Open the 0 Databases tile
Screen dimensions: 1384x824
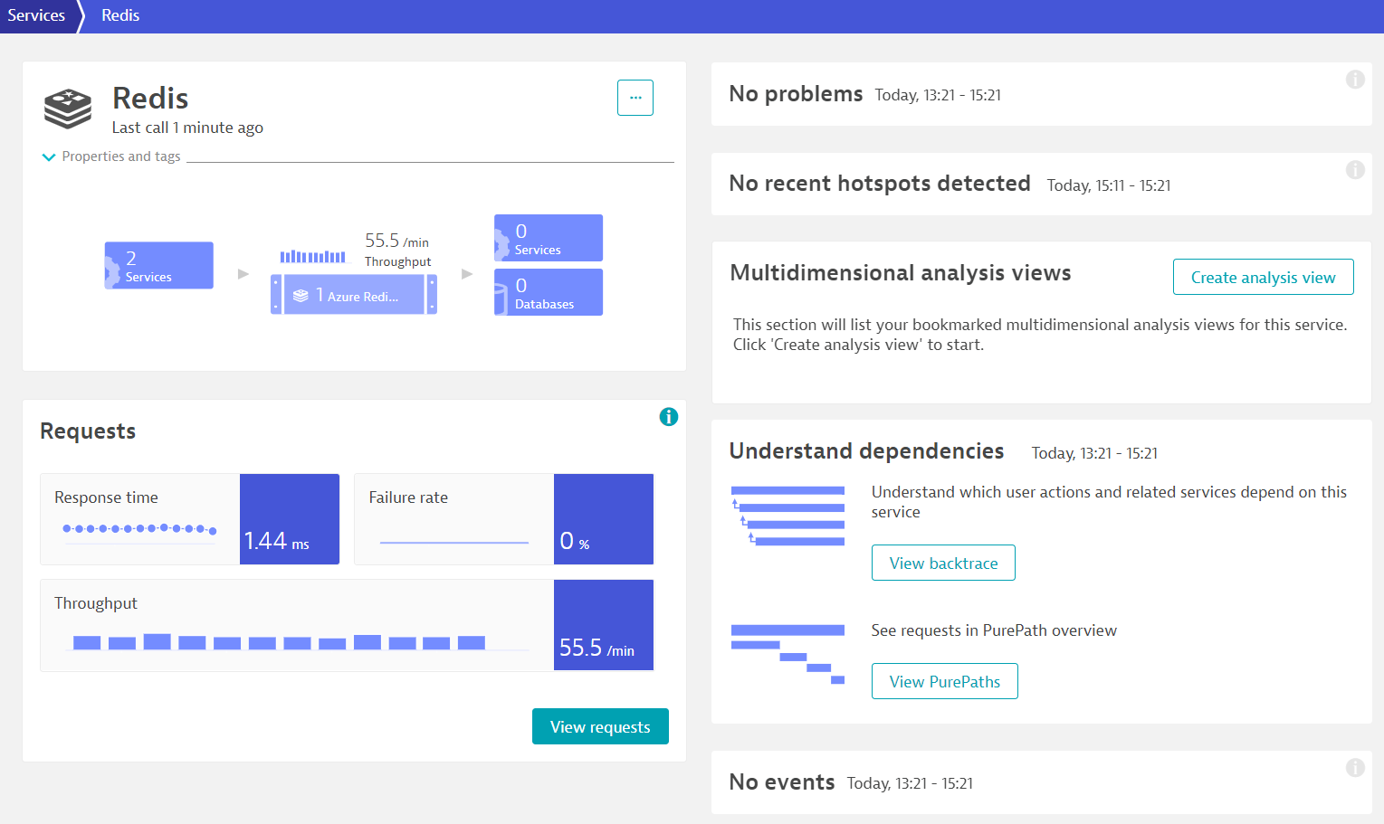[x=549, y=292]
